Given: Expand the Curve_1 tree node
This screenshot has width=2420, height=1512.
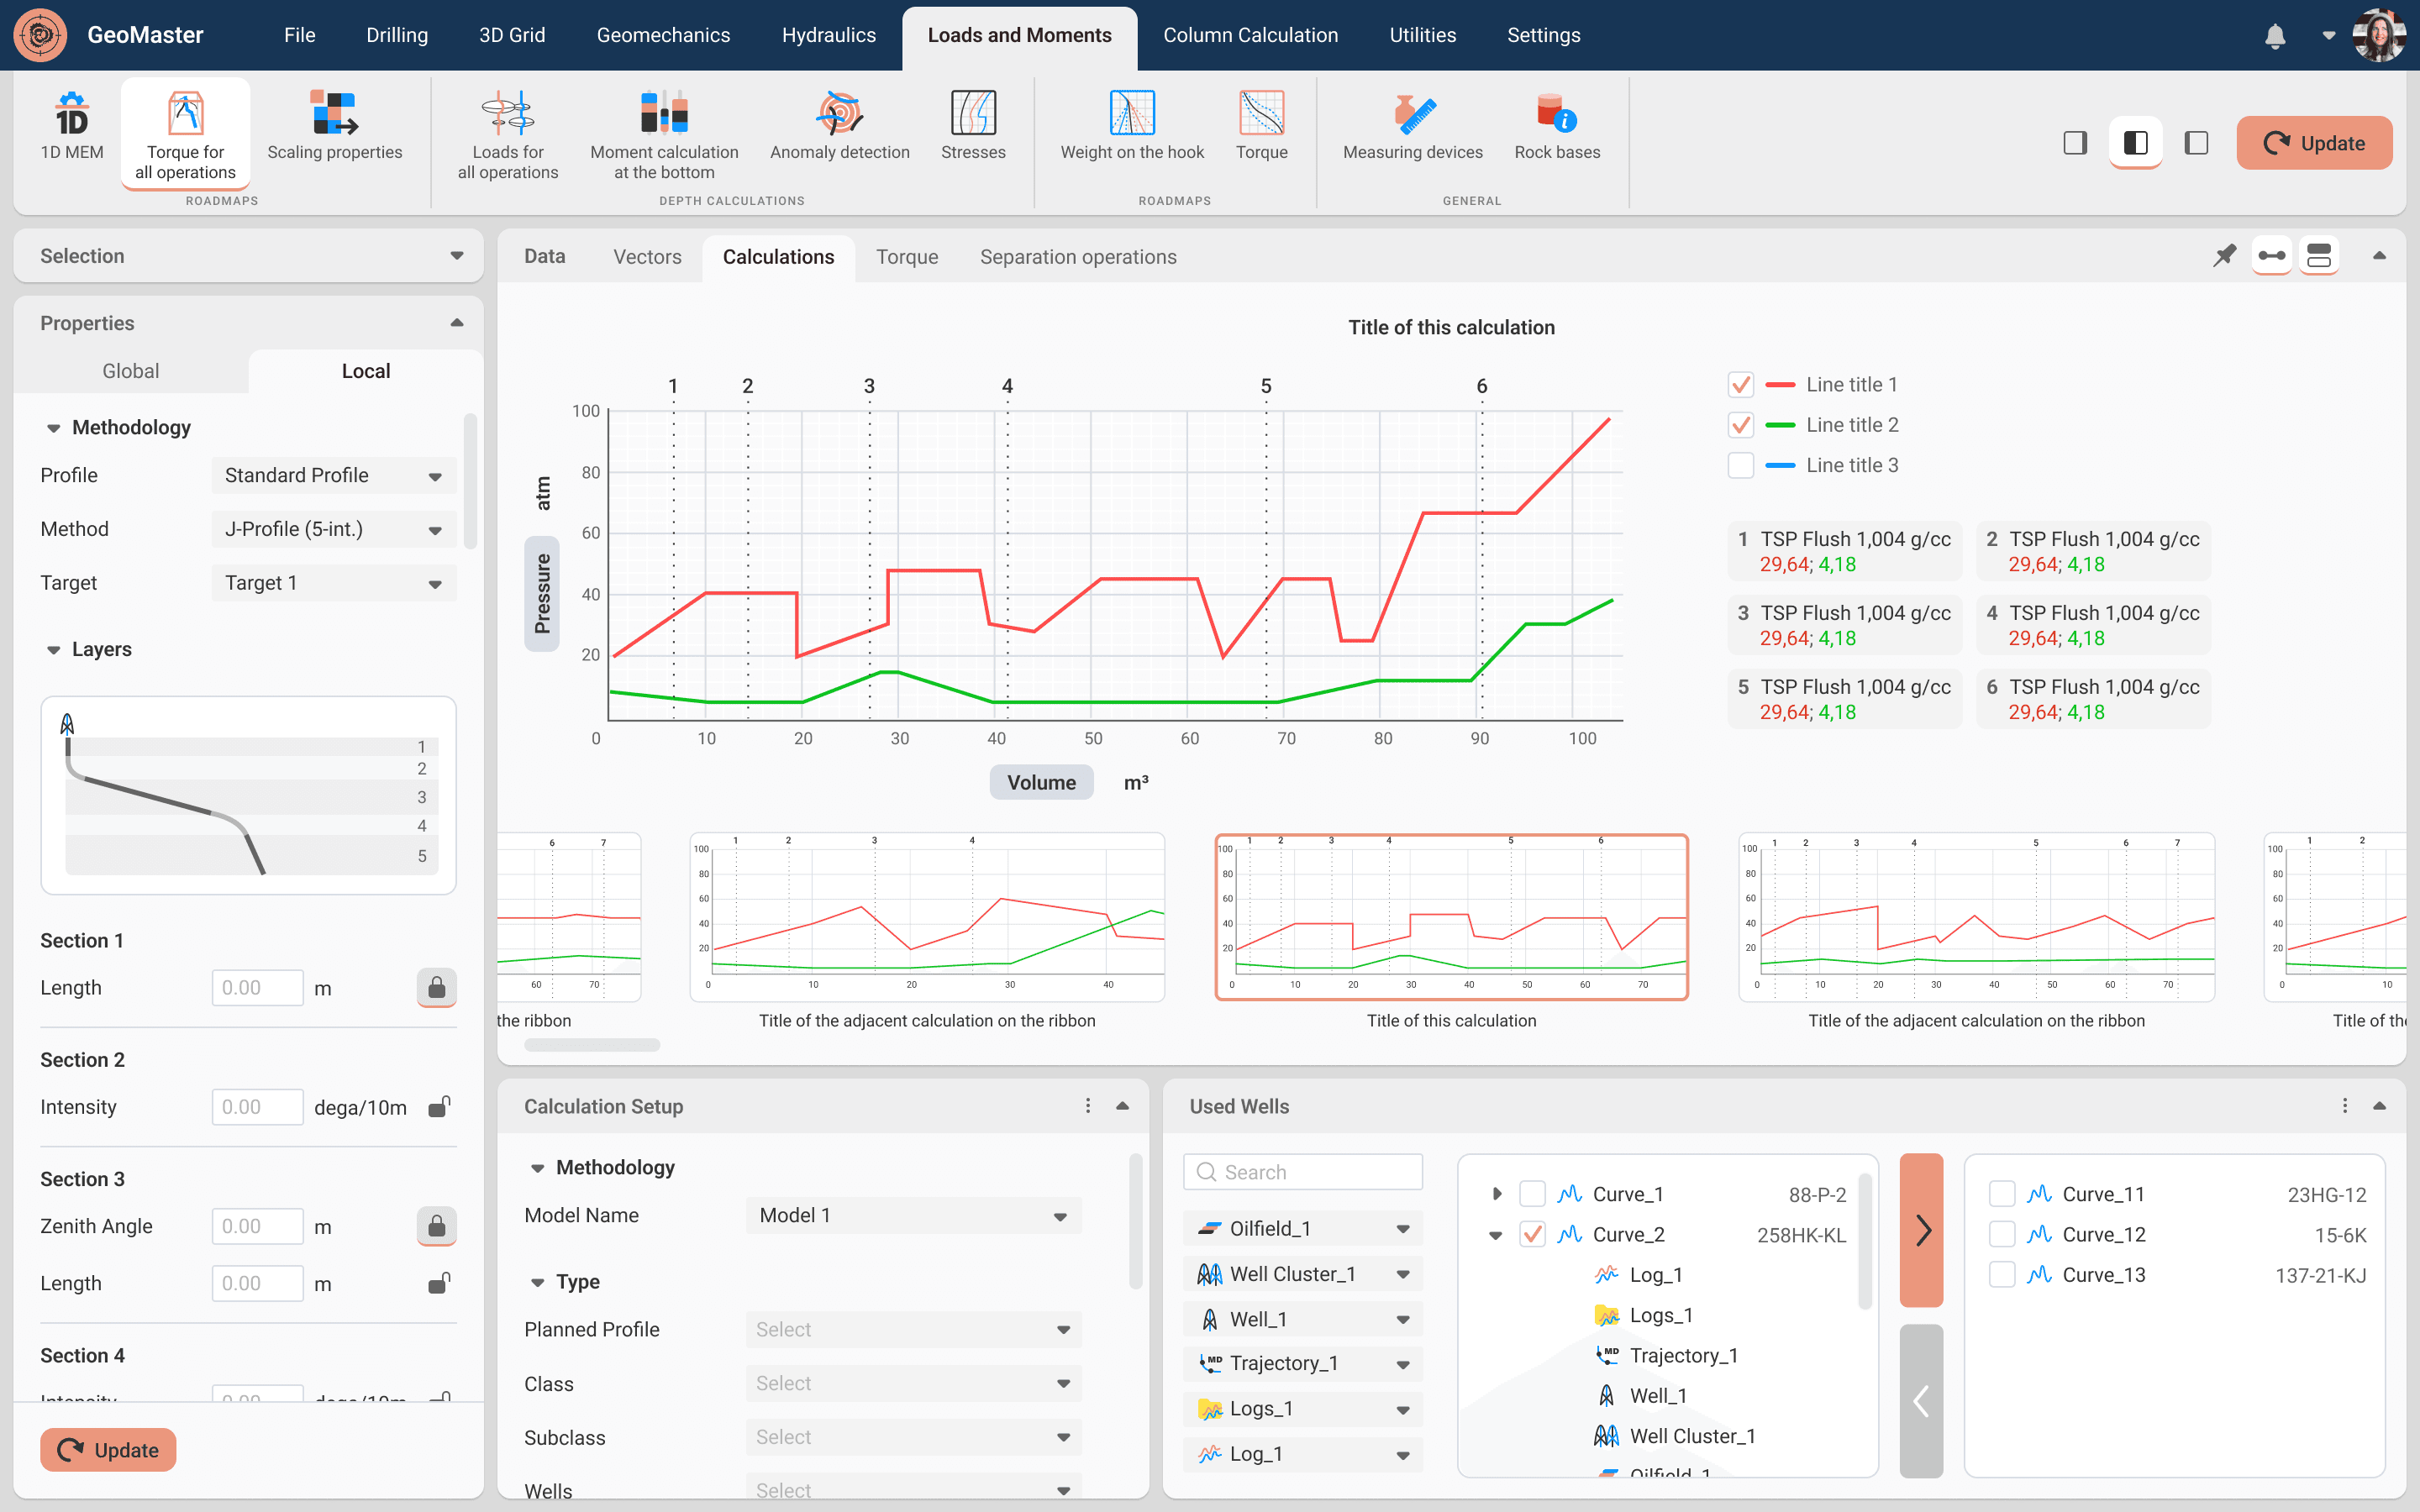Looking at the screenshot, I should [1496, 1194].
